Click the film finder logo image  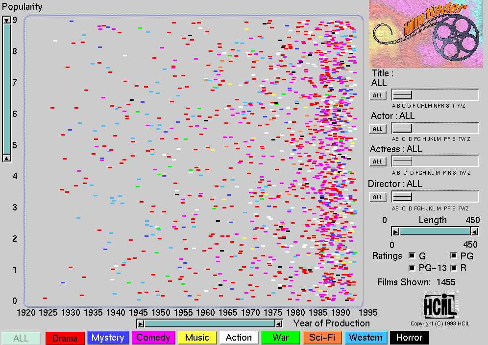tap(426, 34)
